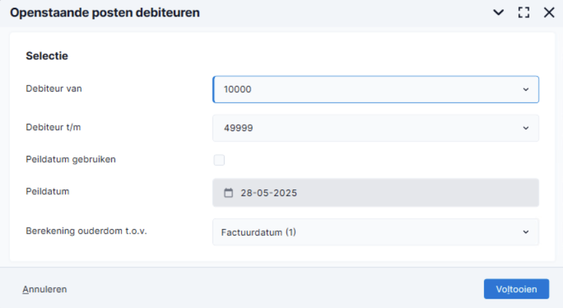
Task: Enable the Peildatum gebruiken checkbox
Action: (x=219, y=160)
